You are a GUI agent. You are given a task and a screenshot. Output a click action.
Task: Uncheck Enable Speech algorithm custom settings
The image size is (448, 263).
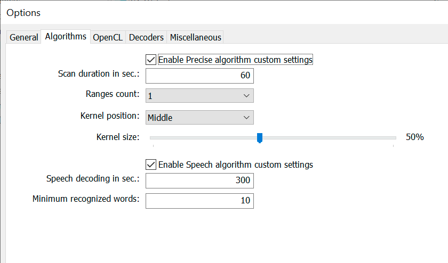point(151,165)
